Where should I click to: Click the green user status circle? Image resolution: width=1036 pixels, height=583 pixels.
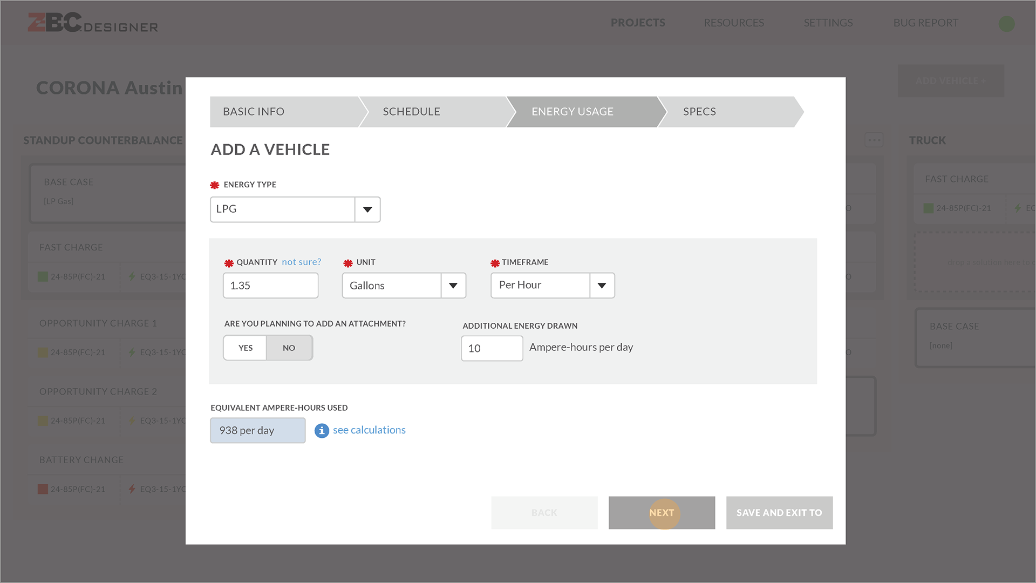tap(1006, 23)
